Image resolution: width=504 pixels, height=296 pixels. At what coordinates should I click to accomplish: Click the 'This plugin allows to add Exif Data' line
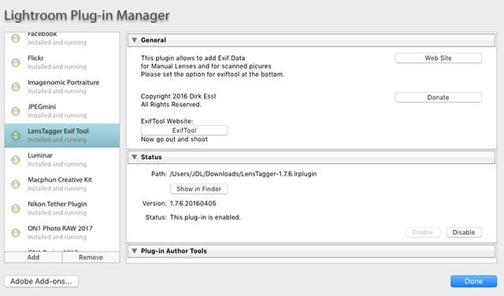point(193,57)
